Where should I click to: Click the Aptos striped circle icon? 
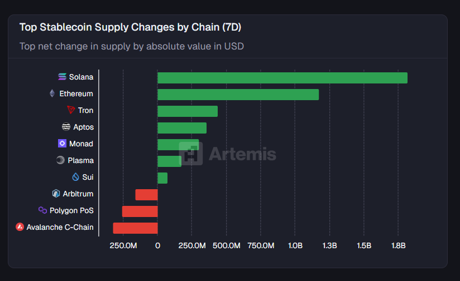tap(66, 127)
